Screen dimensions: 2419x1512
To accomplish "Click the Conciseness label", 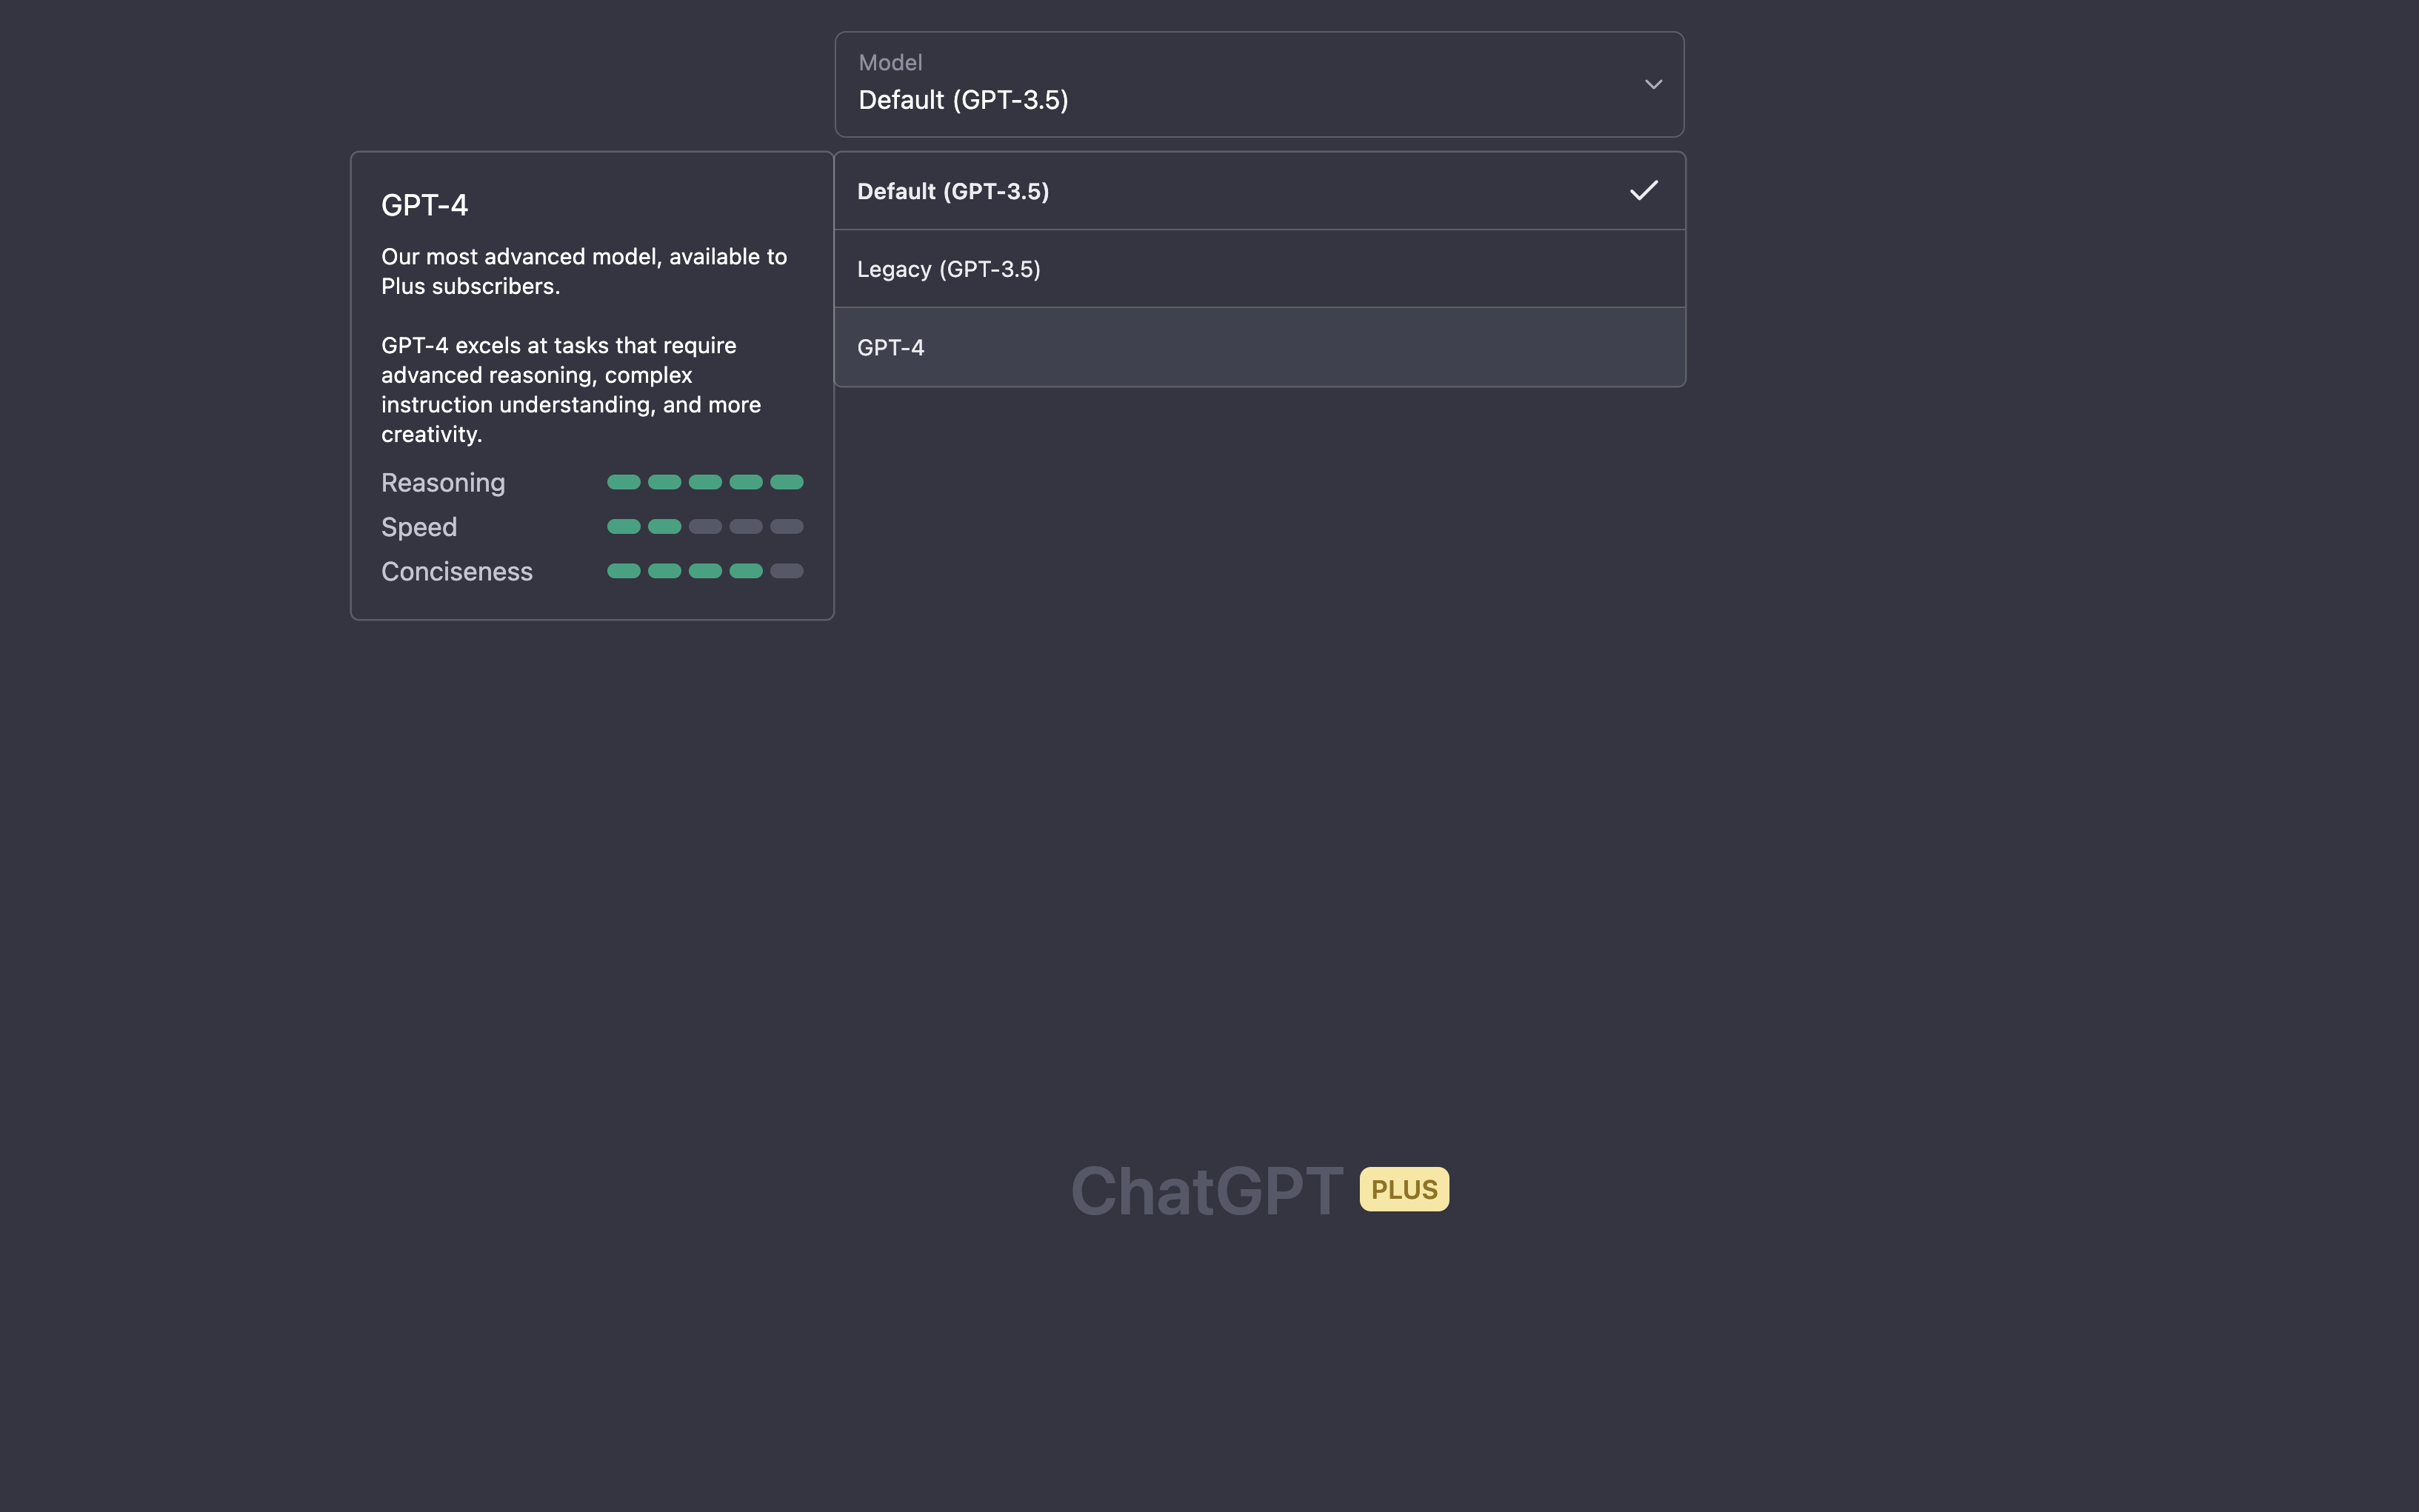I will pyautogui.click(x=457, y=571).
